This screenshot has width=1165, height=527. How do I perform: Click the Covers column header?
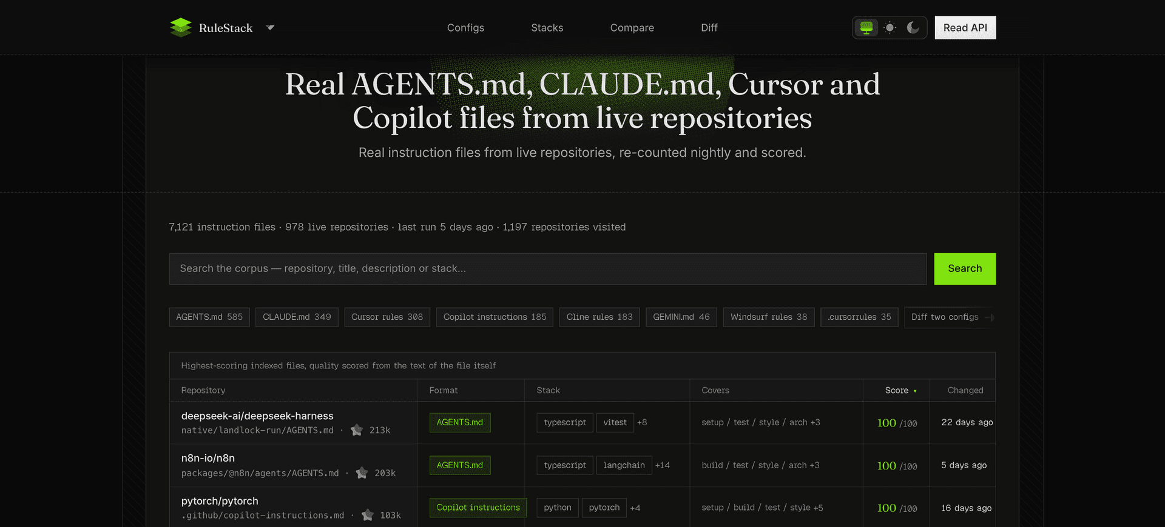click(x=715, y=391)
